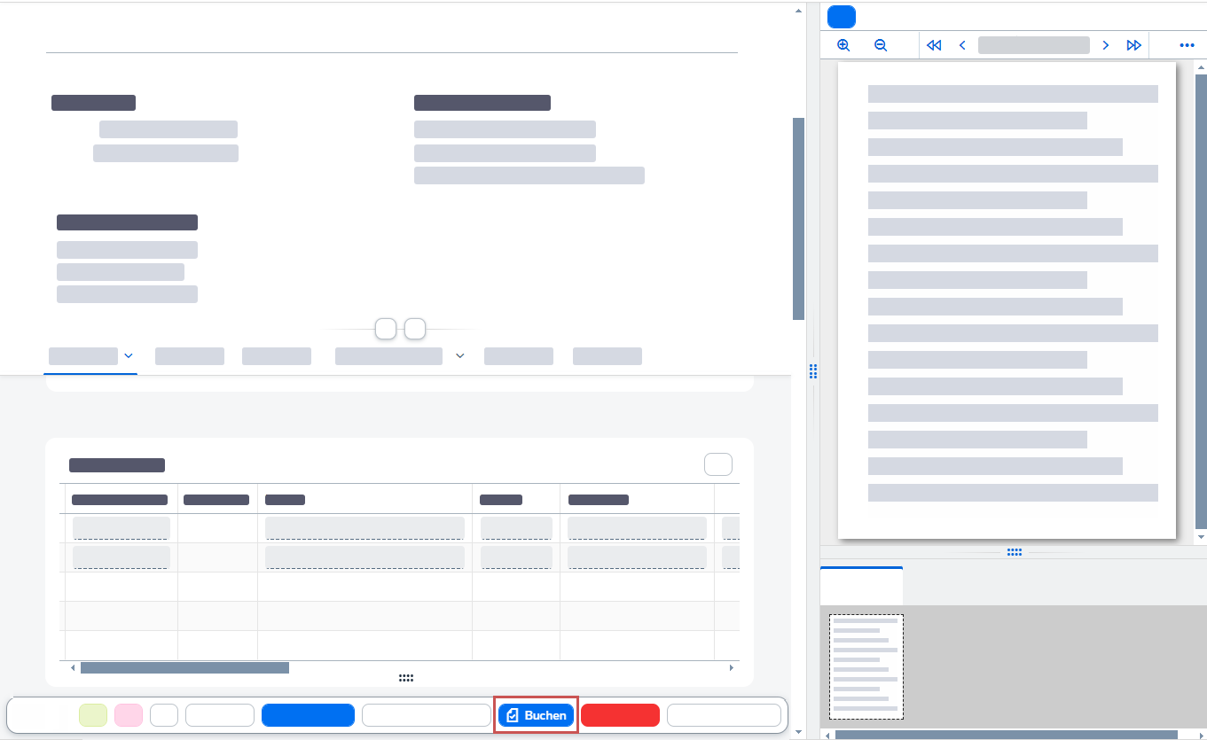Viewport: 1207px width, 740px height.
Task: Zoom out of the document preview
Action: (x=881, y=45)
